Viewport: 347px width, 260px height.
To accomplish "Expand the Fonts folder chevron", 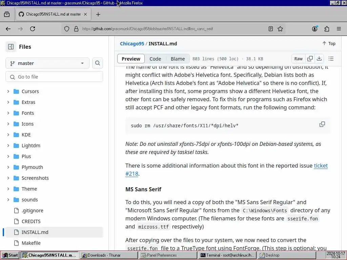I will [x=8, y=113].
